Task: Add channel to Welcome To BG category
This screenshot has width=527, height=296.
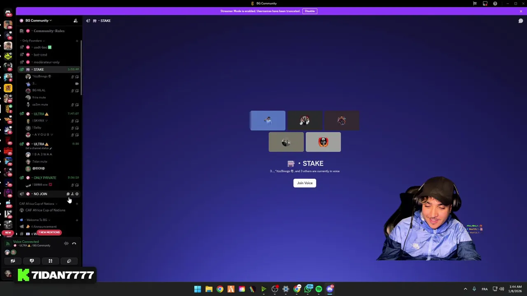Action: 77,220
